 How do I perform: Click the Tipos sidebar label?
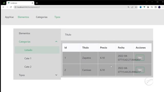pos(22,75)
